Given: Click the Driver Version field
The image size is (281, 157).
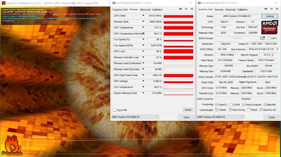Looking at the screenshot, I should [x=247, y=77].
